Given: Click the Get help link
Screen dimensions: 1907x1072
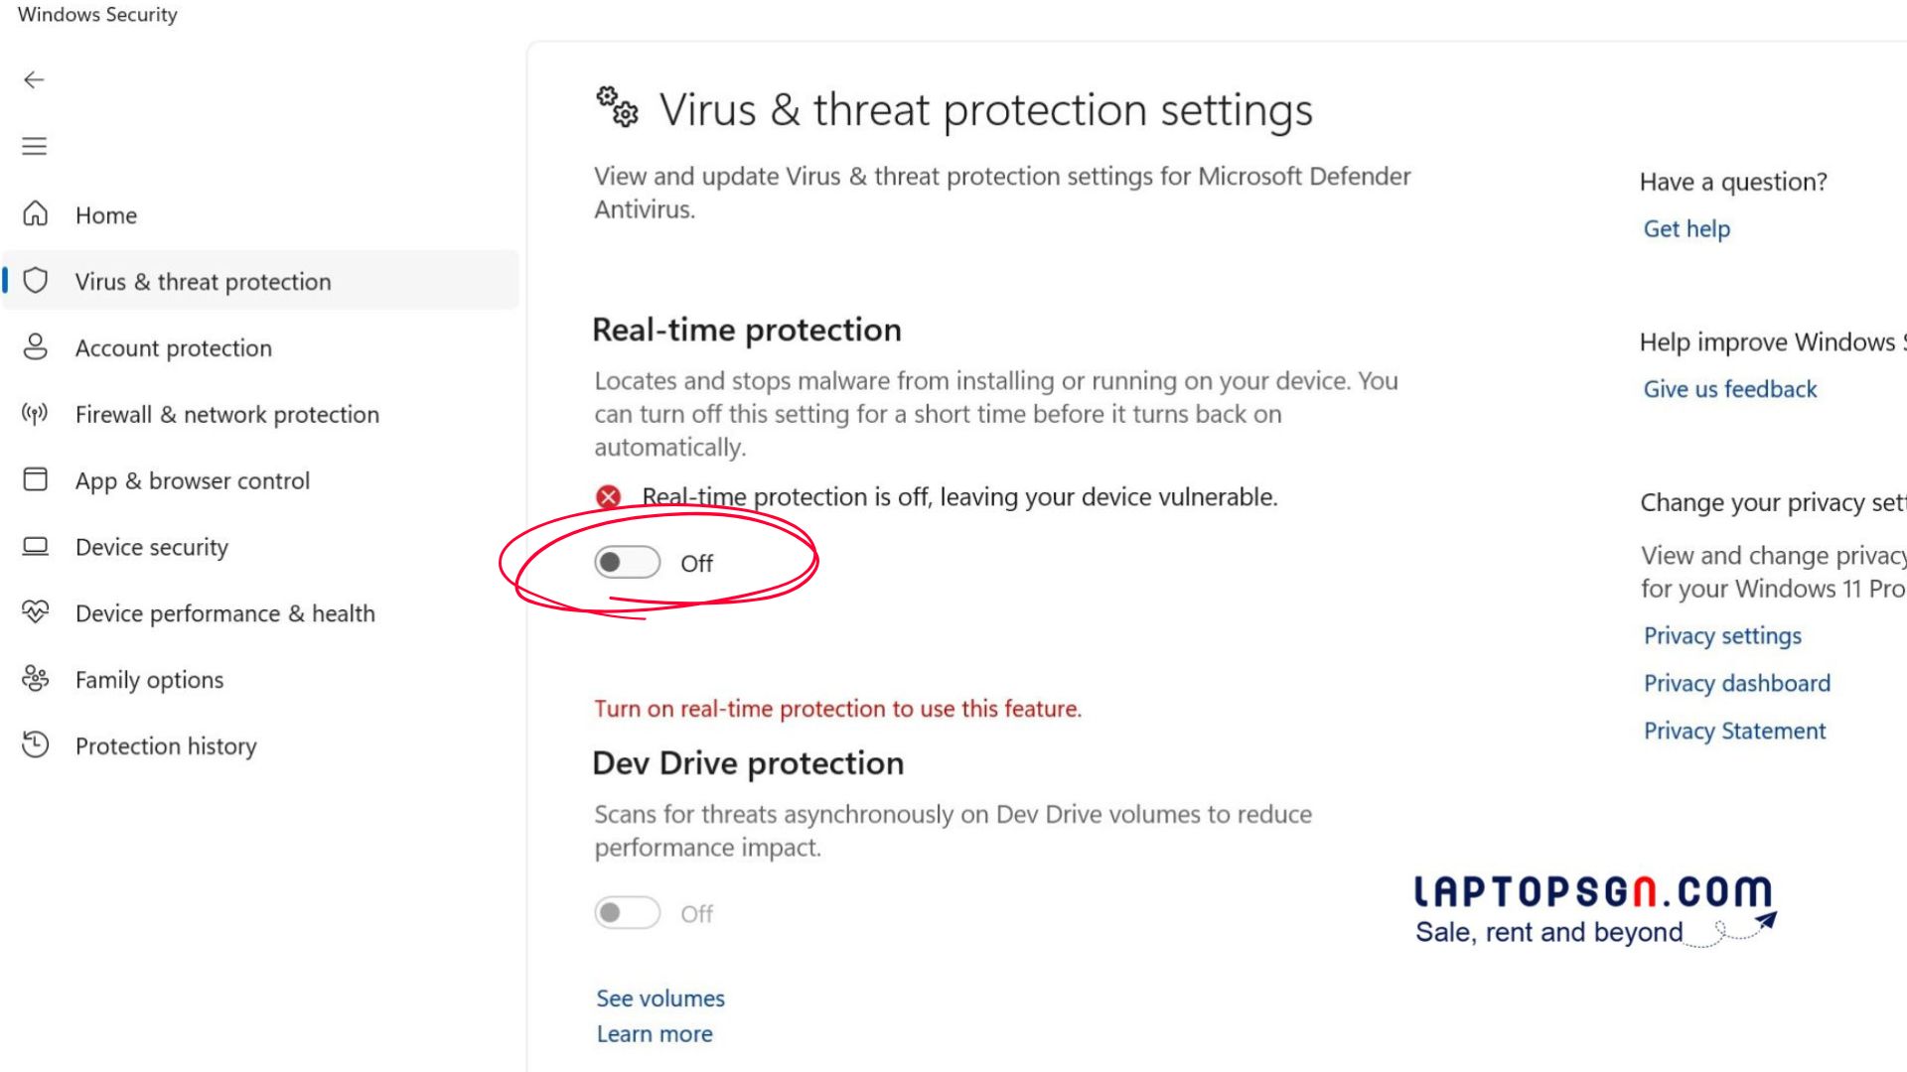Looking at the screenshot, I should pos(1687,229).
